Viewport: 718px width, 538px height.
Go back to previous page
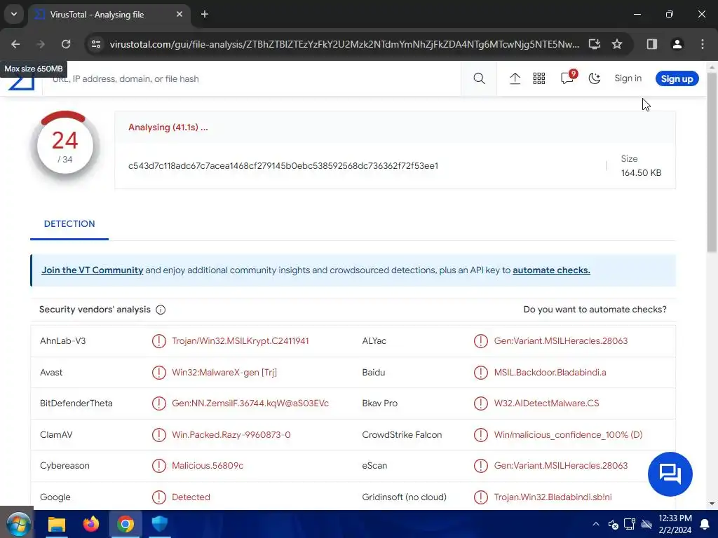pyautogui.click(x=15, y=44)
